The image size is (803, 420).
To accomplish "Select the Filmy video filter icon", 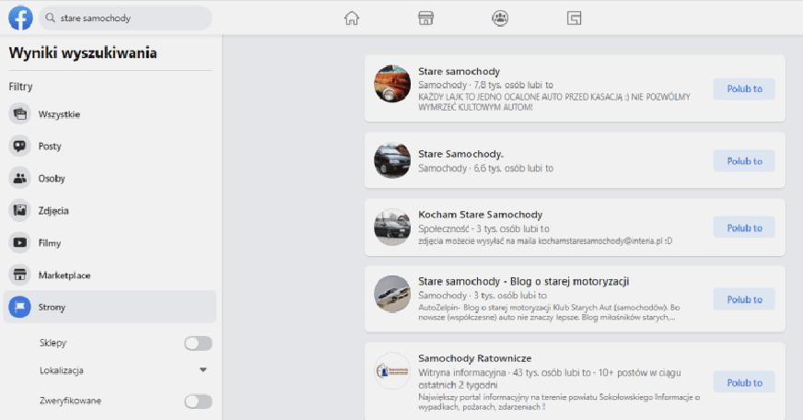I will [x=20, y=243].
